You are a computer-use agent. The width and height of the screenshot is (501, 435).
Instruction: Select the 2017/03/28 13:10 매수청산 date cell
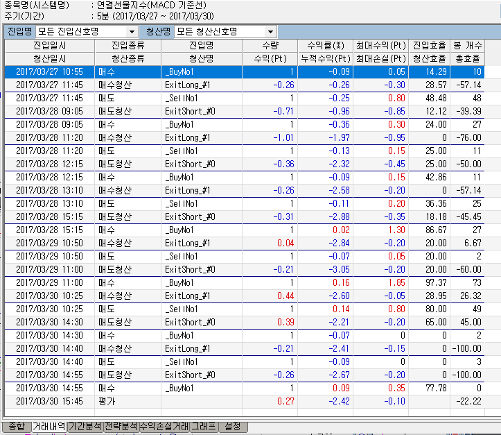49,191
